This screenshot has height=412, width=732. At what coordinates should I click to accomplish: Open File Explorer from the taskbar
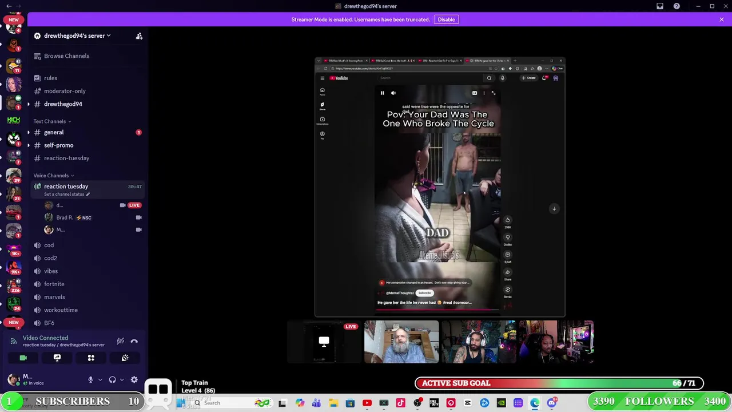click(333, 403)
